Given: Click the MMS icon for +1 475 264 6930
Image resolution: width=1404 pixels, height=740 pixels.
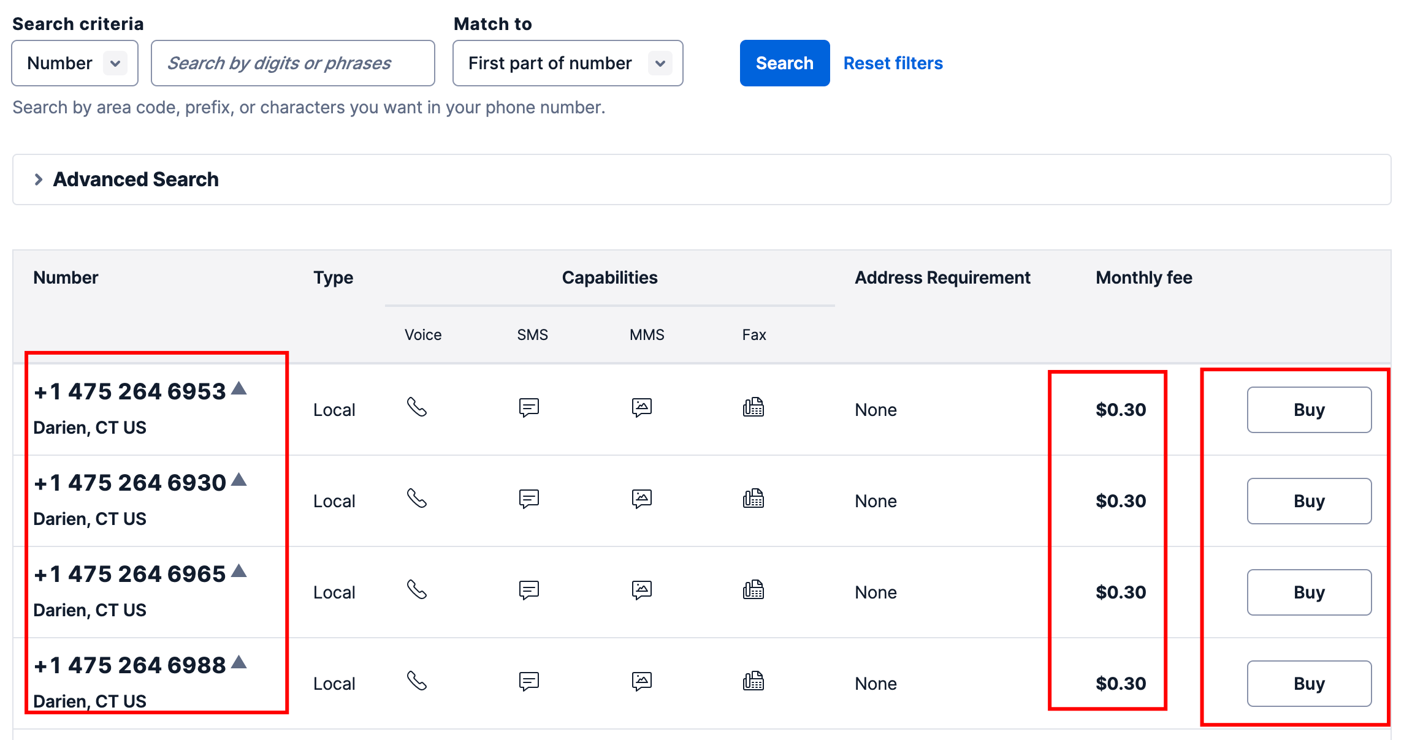Looking at the screenshot, I should pos(642,499).
